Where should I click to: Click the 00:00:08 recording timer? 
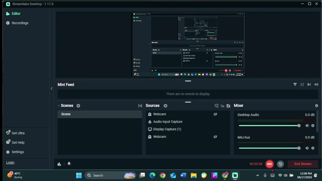(x=256, y=164)
